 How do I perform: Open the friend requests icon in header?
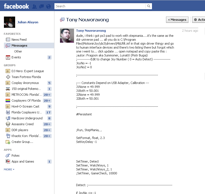[x=34, y=6]
